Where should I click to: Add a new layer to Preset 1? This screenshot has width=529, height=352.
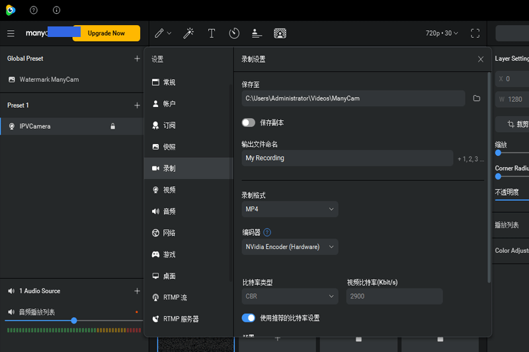[137, 106]
